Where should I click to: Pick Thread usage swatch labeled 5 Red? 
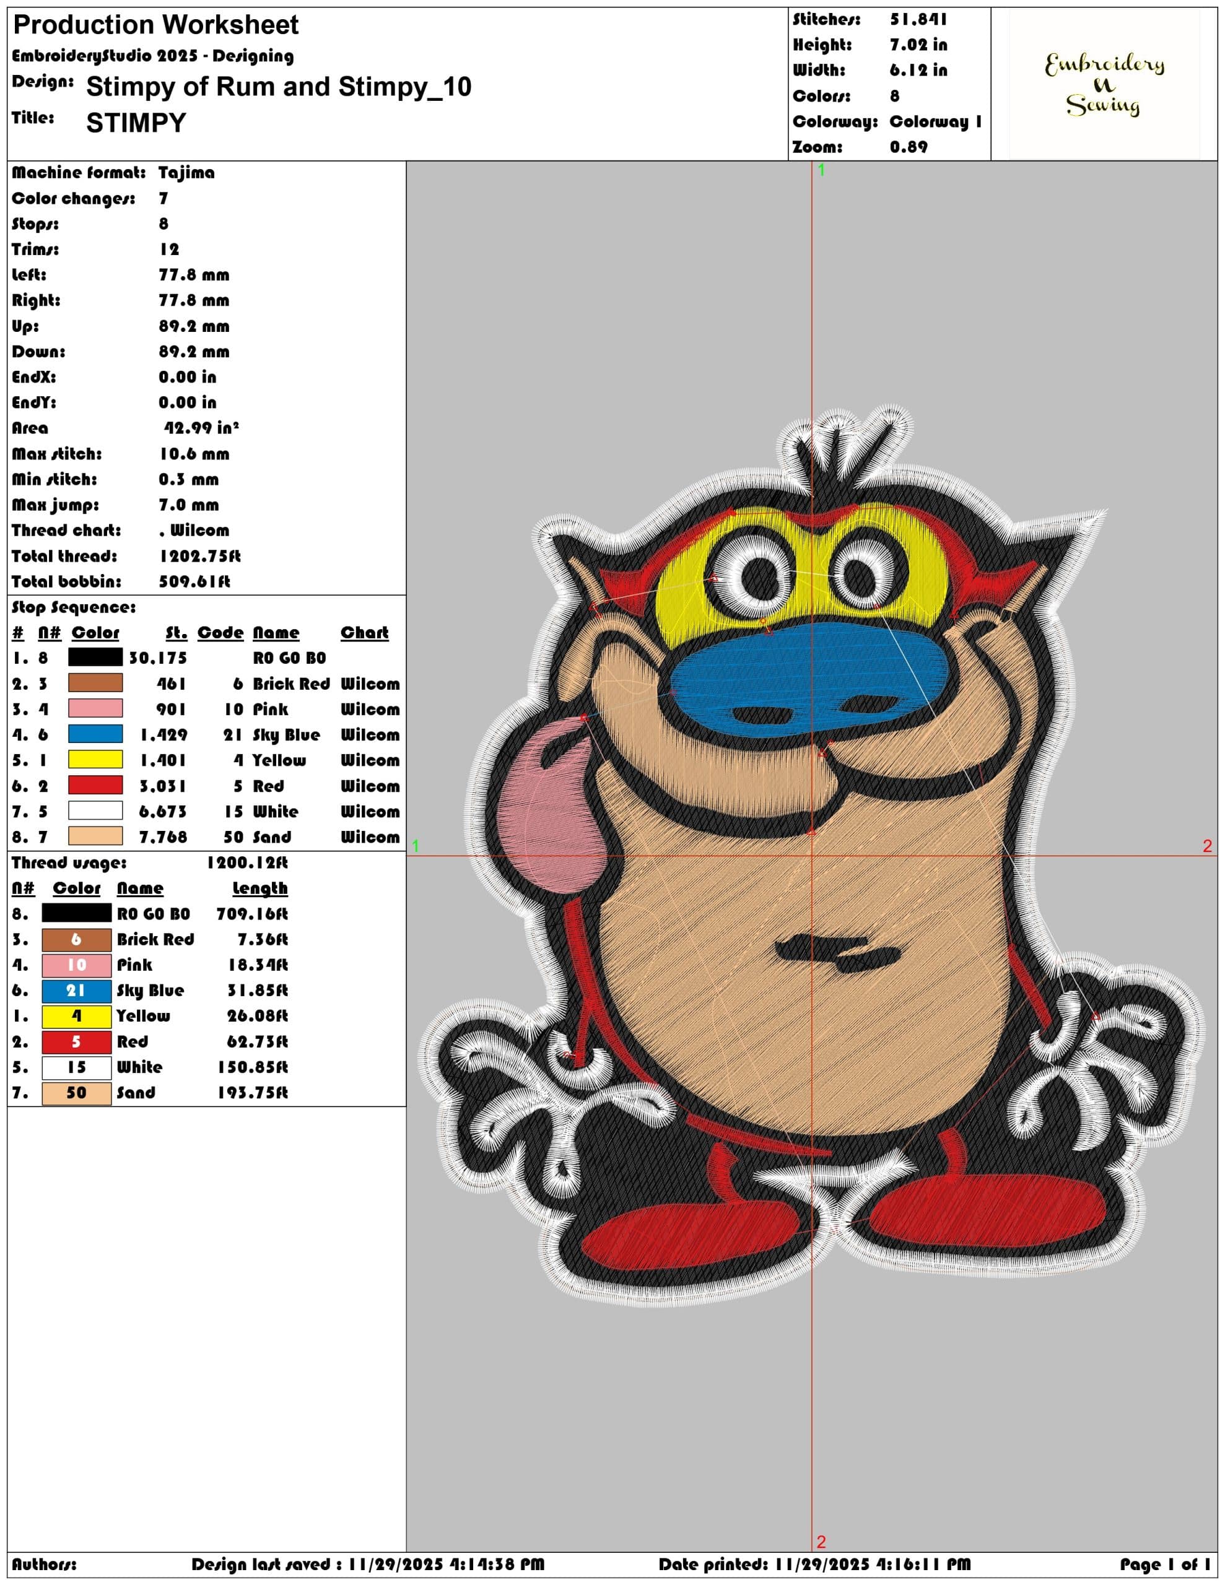pos(76,1041)
